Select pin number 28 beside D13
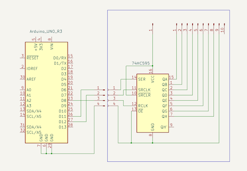247x171 pixels. (70, 125)
